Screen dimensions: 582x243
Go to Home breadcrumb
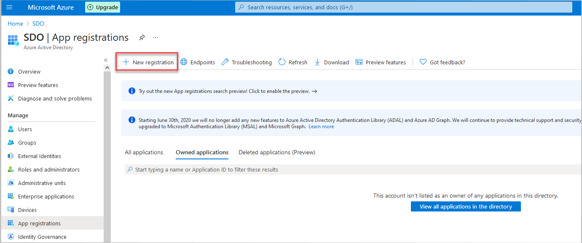[15, 24]
